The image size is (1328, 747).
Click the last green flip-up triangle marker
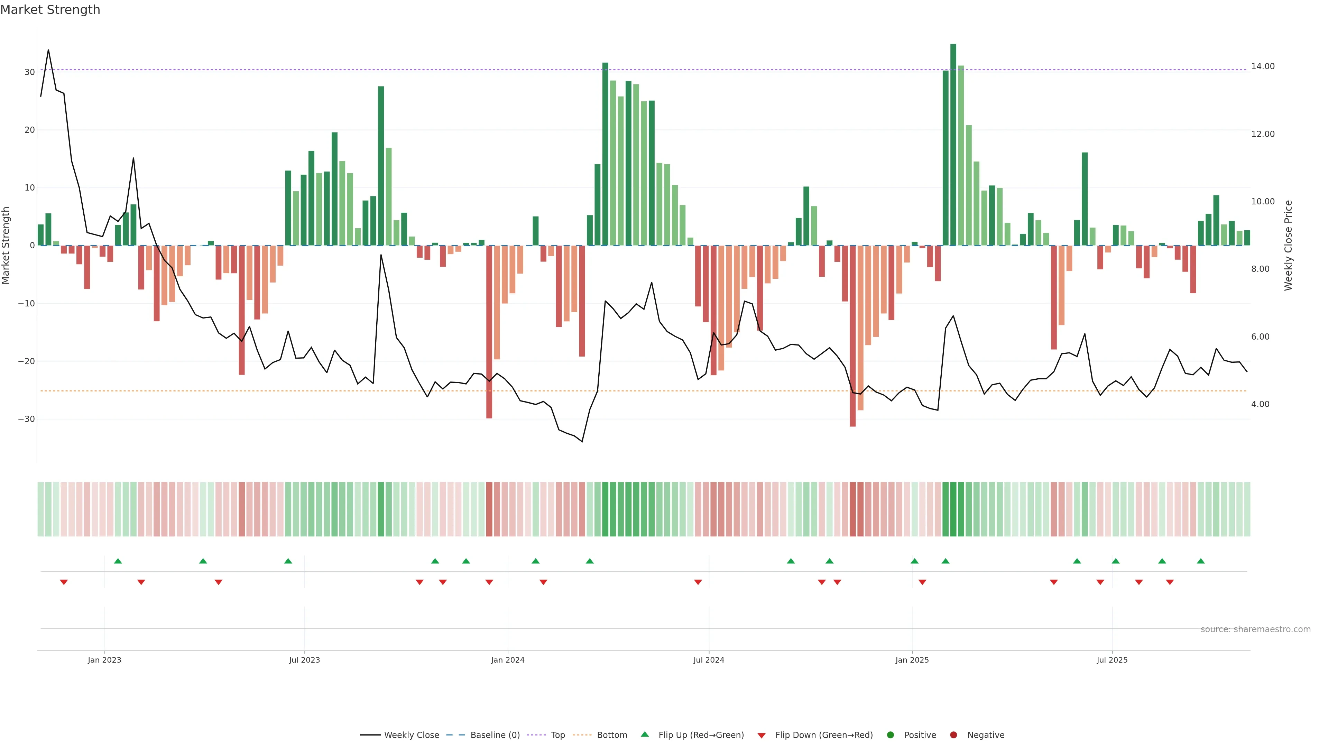point(1201,561)
